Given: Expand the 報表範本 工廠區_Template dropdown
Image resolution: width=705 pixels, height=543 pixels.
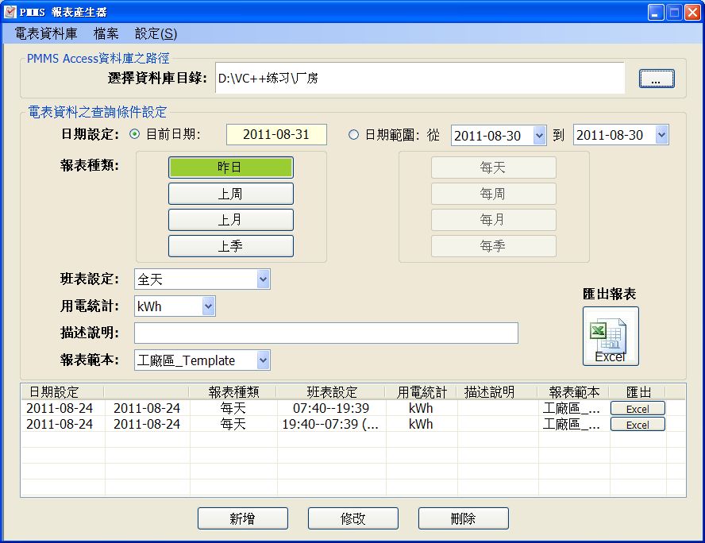Looking at the screenshot, I should coord(263,360).
